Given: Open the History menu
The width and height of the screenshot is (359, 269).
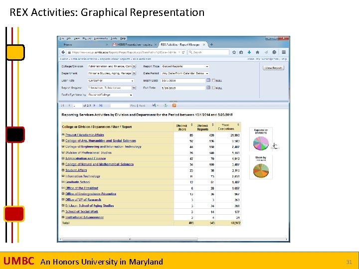Looking at the screenshot, I should [x=87, y=38].
